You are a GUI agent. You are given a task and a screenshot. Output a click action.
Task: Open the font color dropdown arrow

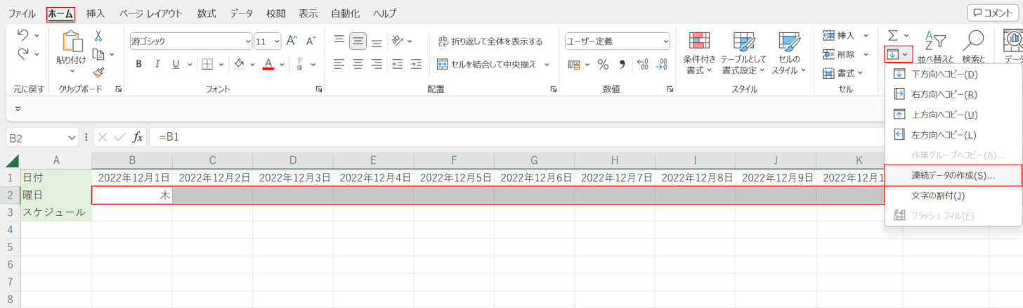click(x=282, y=64)
